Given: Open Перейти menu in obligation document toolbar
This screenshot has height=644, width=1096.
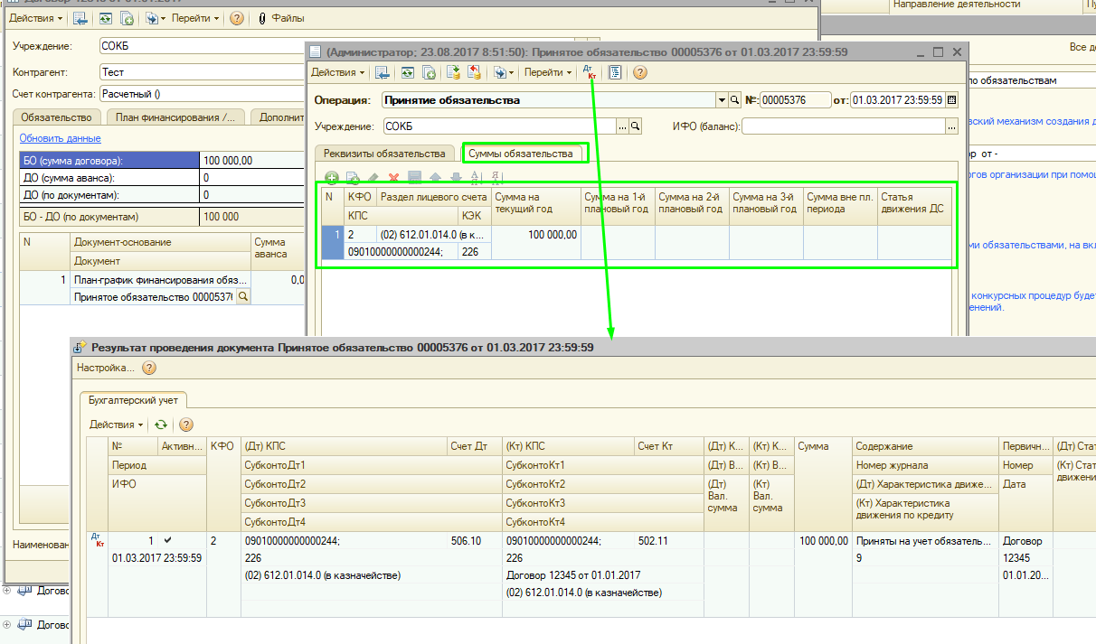Looking at the screenshot, I should pyautogui.click(x=548, y=72).
